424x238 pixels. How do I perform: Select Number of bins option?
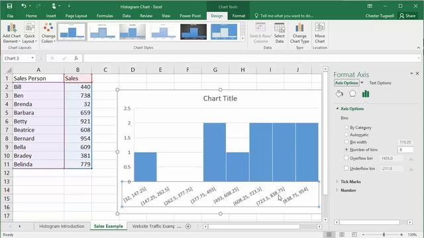click(346, 149)
